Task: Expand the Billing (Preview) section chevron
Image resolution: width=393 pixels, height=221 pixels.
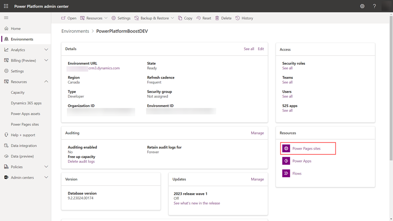Action: pyautogui.click(x=46, y=60)
